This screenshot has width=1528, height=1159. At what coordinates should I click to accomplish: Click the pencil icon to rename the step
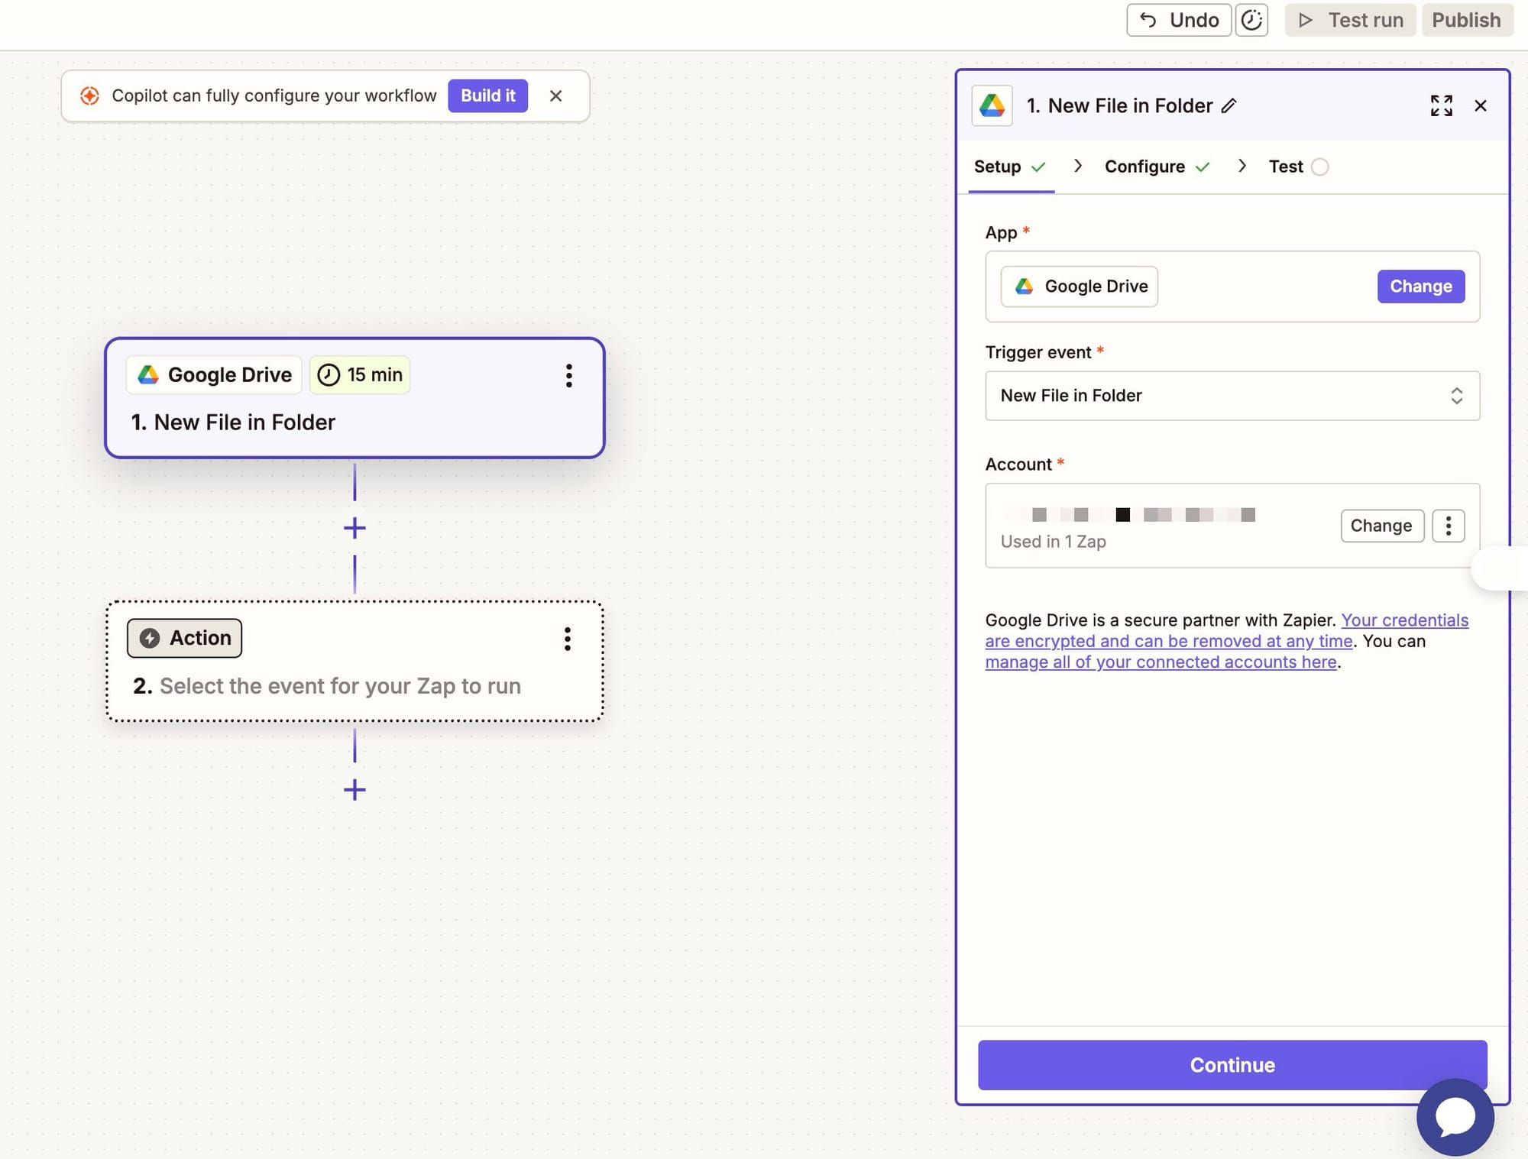(1229, 106)
